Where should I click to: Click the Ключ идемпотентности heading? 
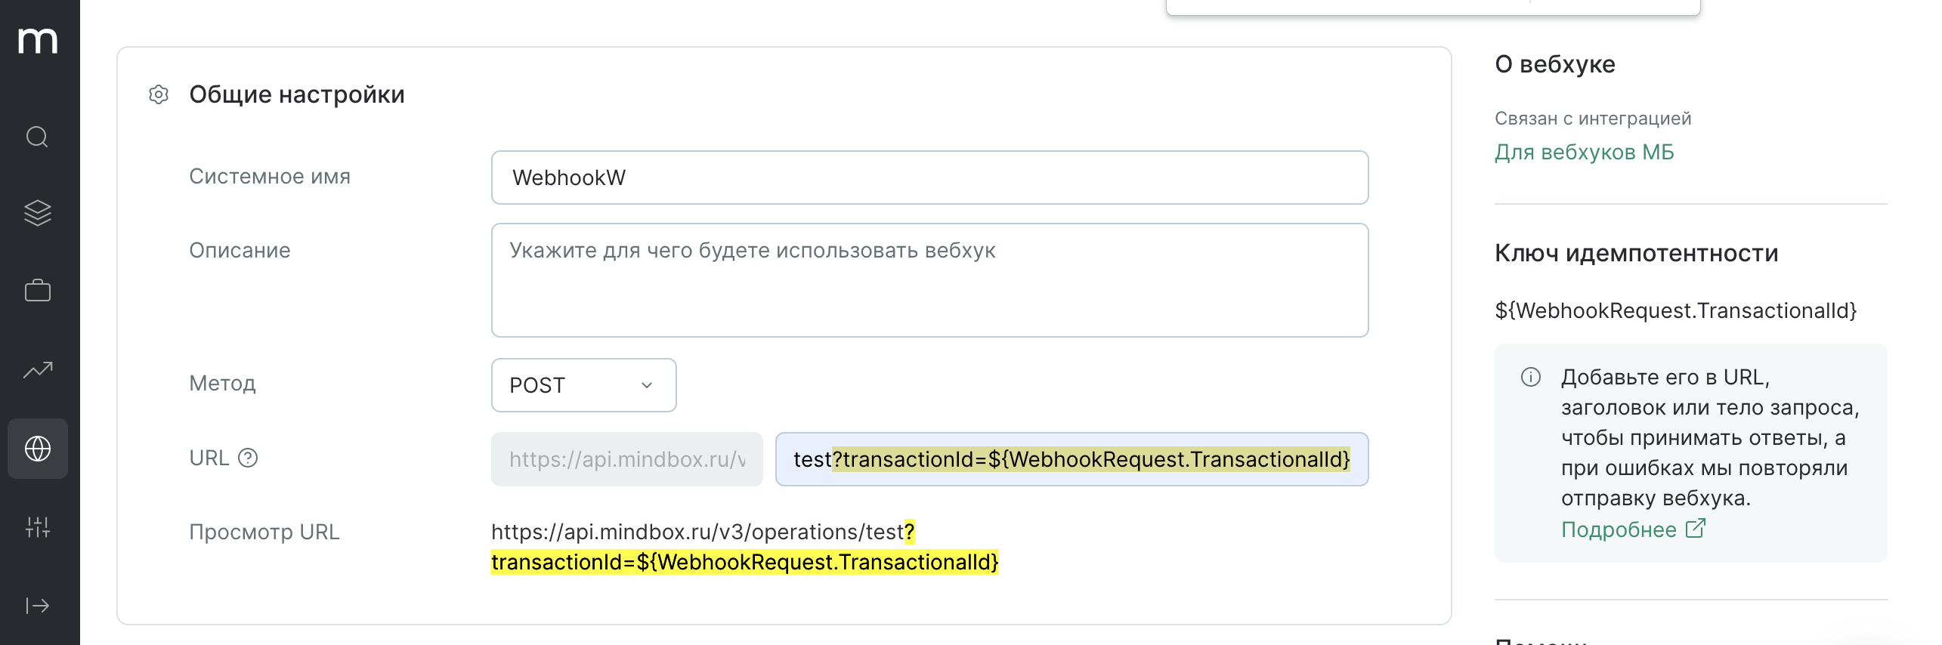coord(1636,253)
